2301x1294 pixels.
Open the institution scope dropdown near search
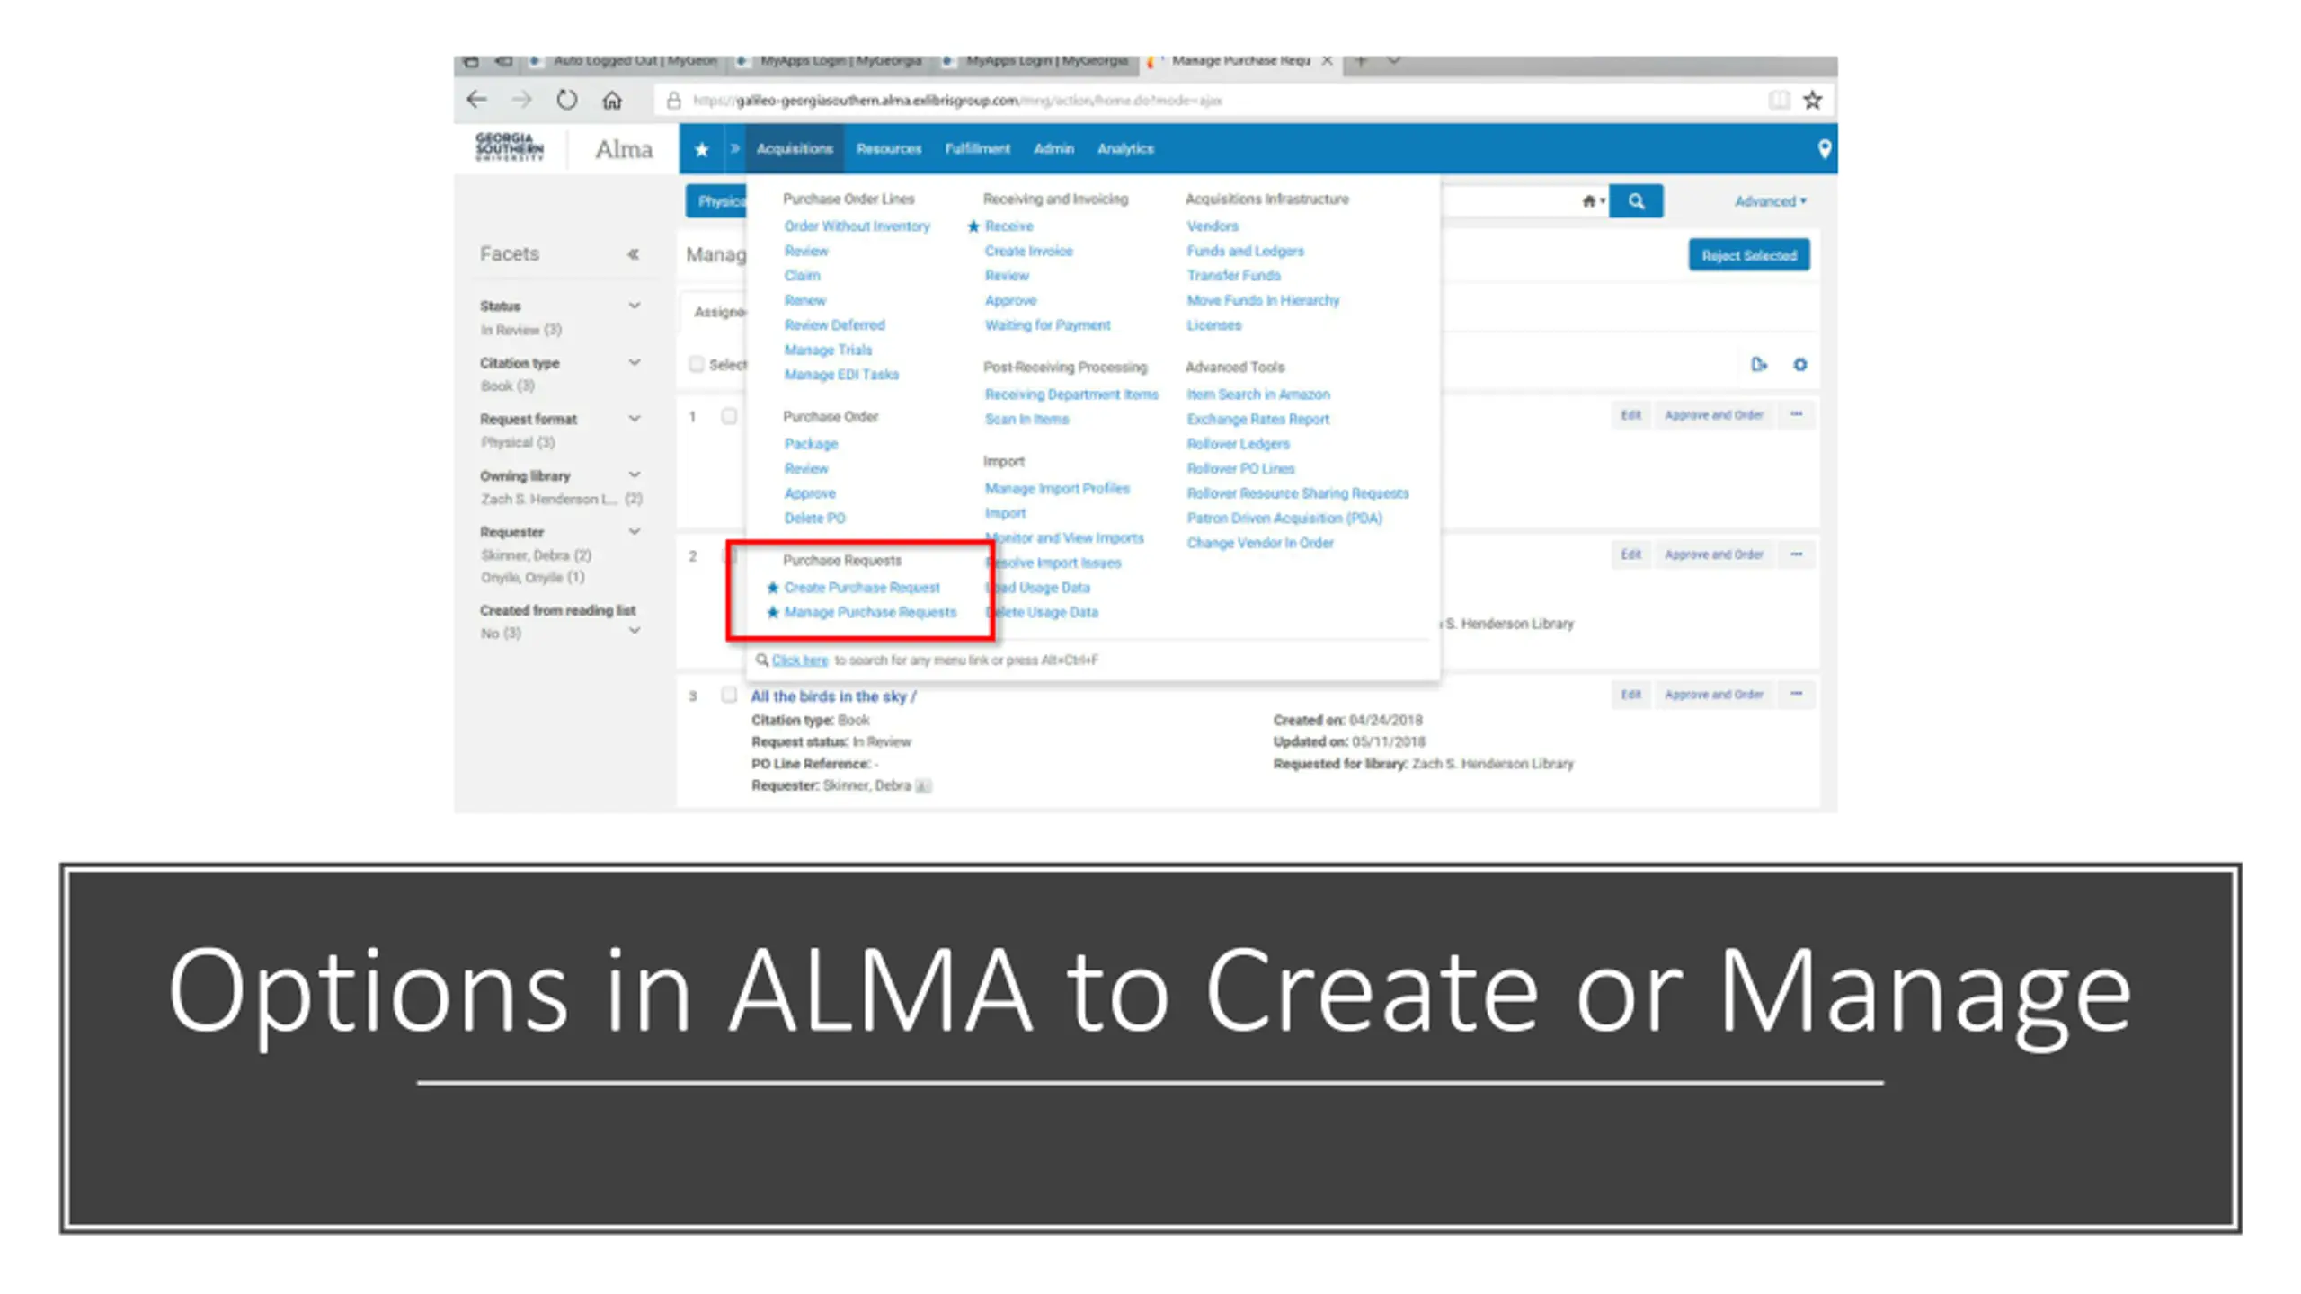point(1593,201)
